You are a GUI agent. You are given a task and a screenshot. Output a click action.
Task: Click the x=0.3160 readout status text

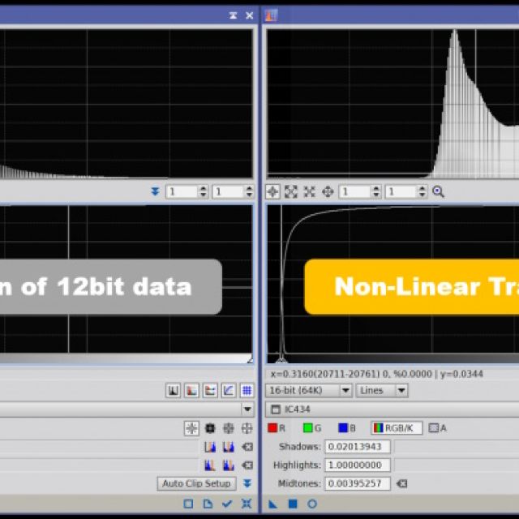point(376,374)
